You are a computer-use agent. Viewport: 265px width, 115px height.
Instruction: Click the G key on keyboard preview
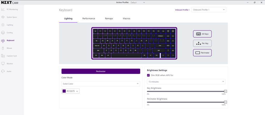coord(123,45)
